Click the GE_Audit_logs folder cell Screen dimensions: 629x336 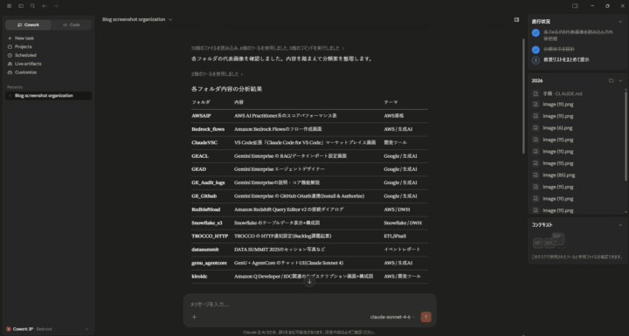click(208, 182)
